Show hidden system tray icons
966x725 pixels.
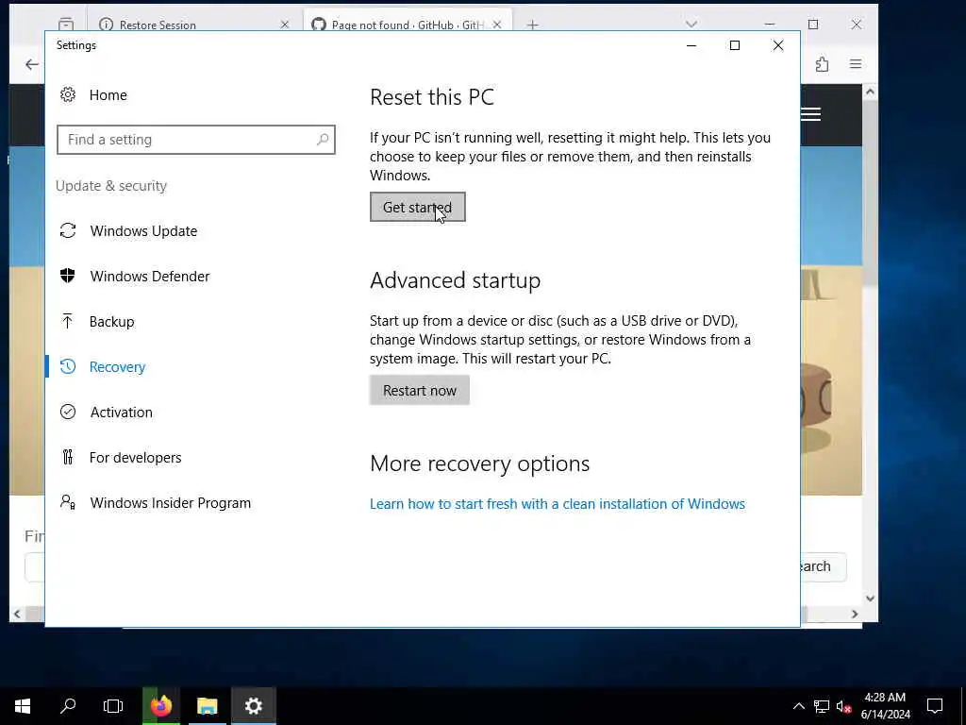(x=798, y=706)
